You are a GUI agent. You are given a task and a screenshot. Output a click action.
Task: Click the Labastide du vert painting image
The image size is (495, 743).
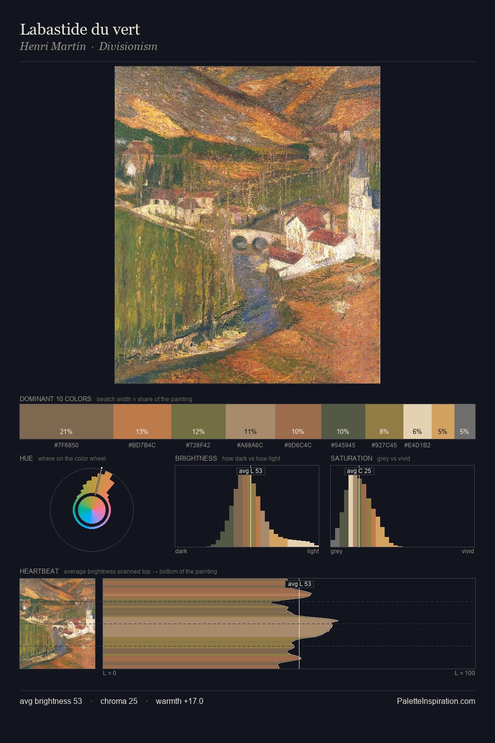[247, 225]
